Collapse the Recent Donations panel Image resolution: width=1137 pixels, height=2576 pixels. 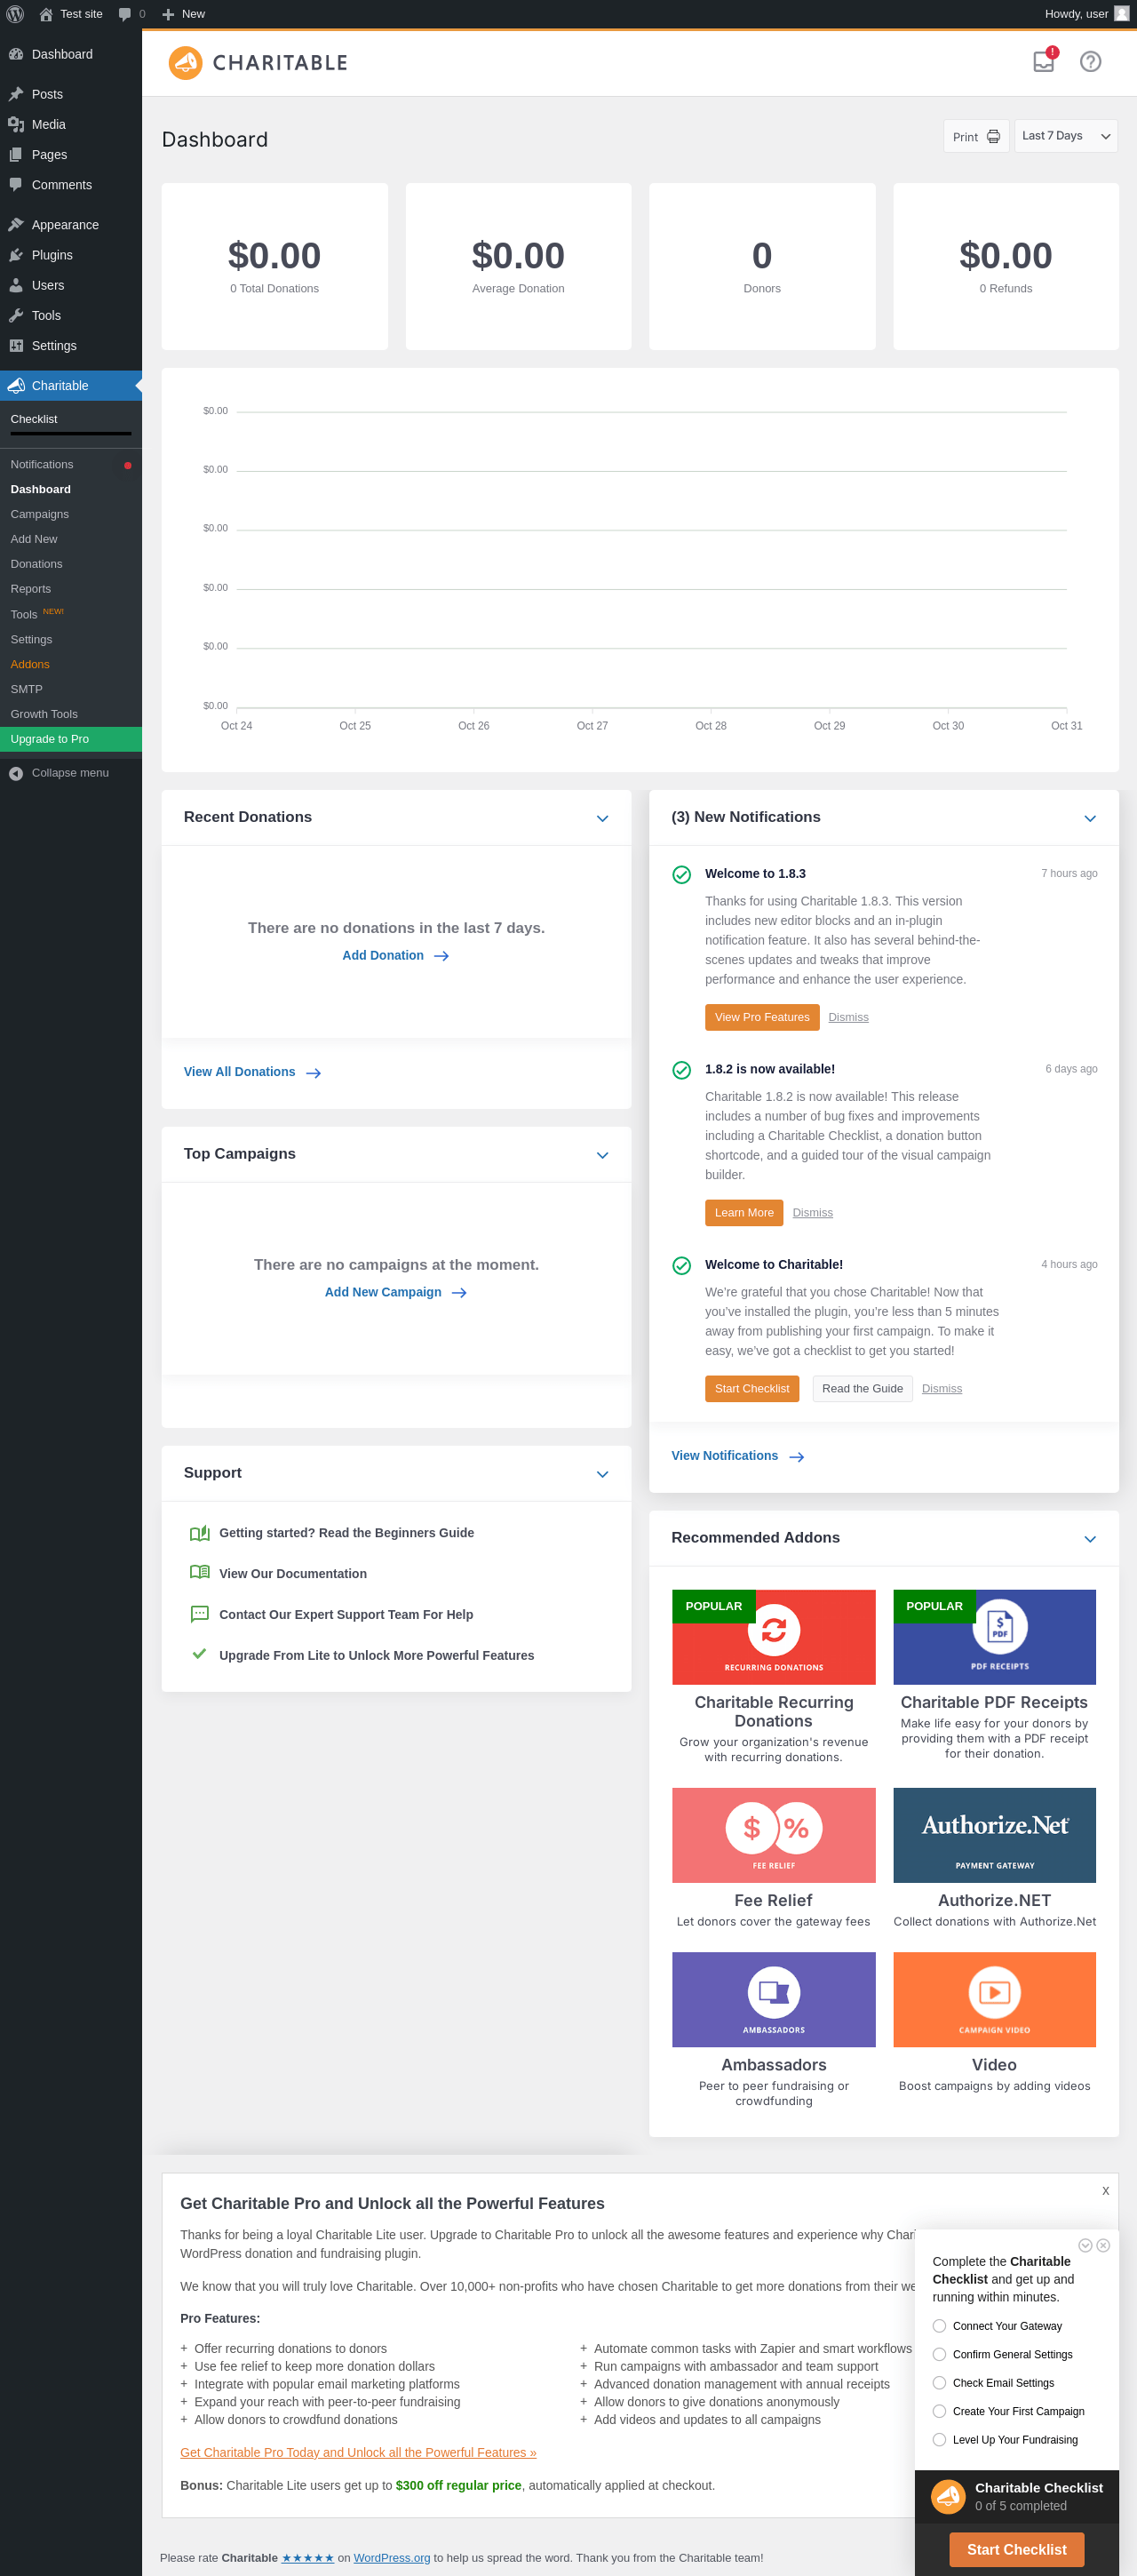pyautogui.click(x=602, y=818)
